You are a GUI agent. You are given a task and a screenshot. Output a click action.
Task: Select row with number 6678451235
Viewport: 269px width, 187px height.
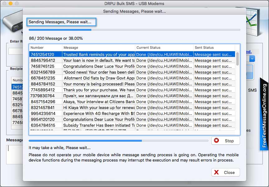tap(132, 78)
